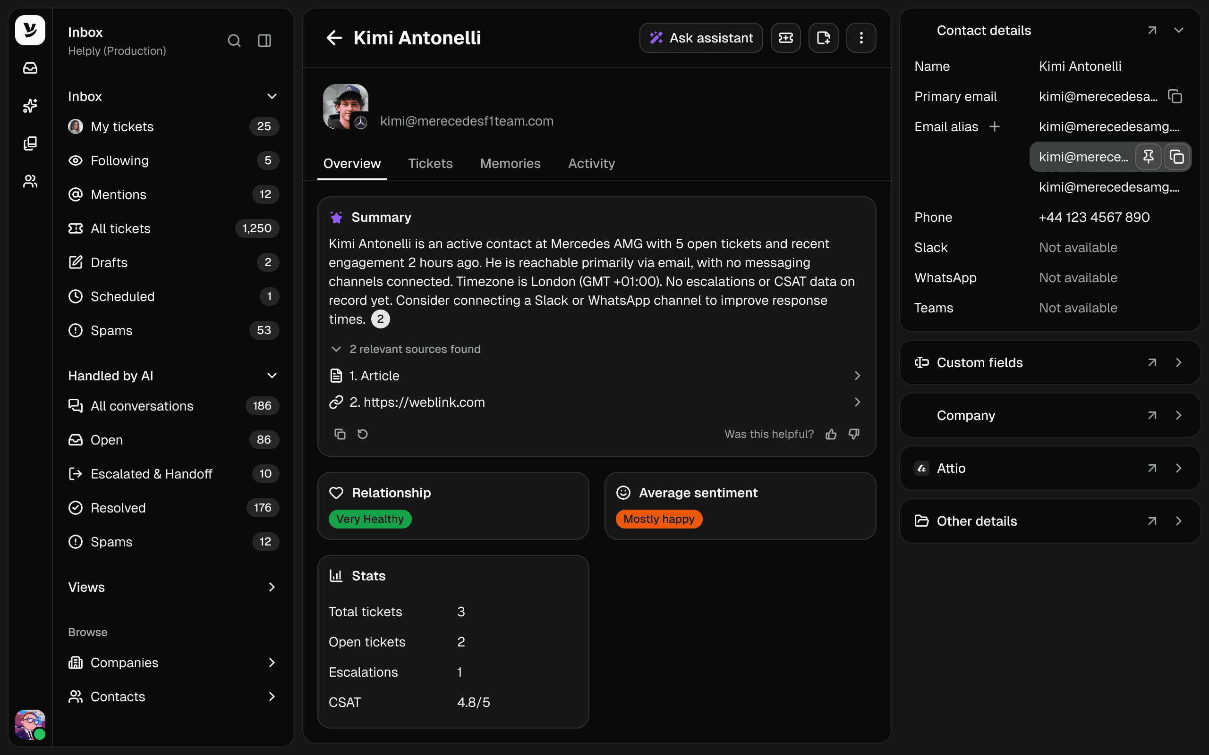This screenshot has height=755, width=1209.
Task: Click the Ask assistant button
Action: (701, 37)
